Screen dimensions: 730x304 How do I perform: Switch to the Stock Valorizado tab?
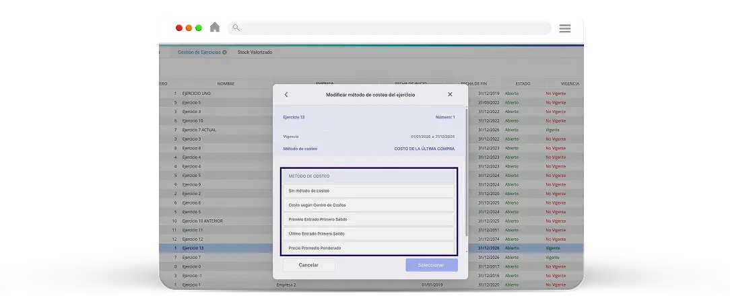(255, 52)
